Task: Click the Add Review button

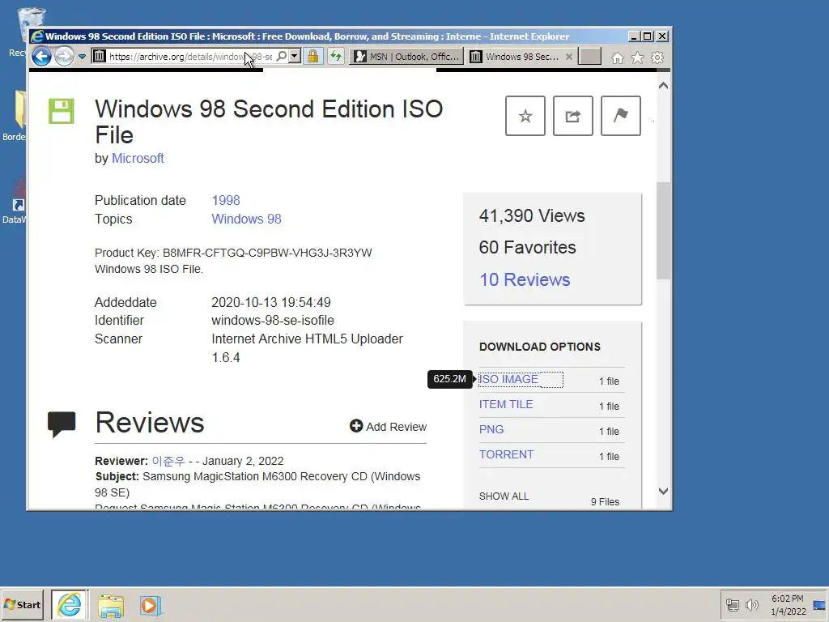Action: tap(388, 426)
